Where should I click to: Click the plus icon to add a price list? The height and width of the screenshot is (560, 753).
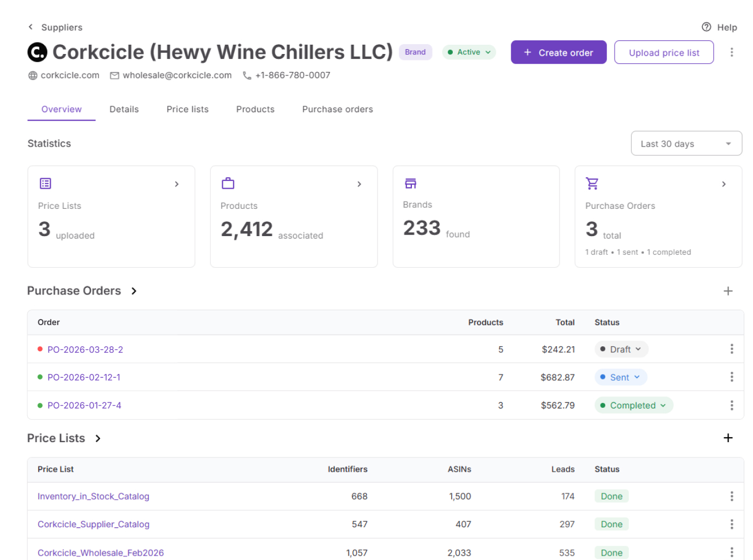coord(727,438)
